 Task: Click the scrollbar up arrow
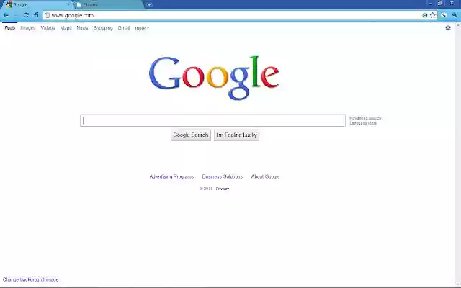click(x=458, y=25)
